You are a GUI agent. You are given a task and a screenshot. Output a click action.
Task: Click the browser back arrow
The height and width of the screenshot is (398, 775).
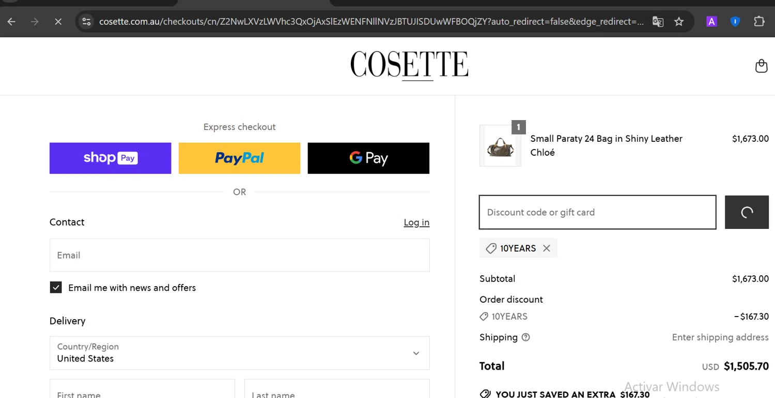point(11,22)
